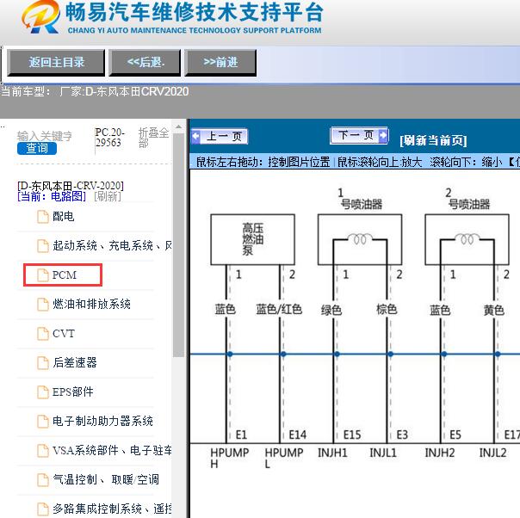Image resolution: width=520 pixels, height=518 pixels.
Task: Open the EPS部件 tree item
Action: (x=73, y=392)
